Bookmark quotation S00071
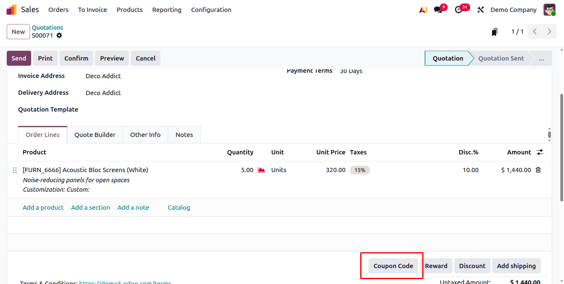Viewport: 564px width, 284px height. tap(495, 31)
